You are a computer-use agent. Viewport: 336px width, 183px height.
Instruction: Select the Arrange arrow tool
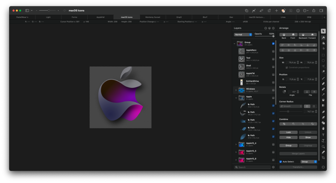click(323, 31)
